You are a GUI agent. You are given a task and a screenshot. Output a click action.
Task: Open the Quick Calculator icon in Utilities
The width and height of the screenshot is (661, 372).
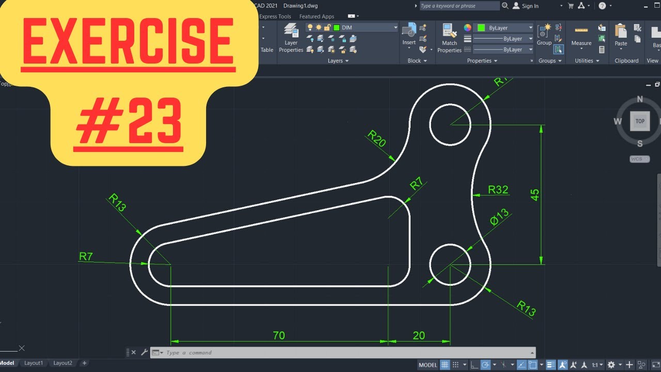[x=602, y=50]
